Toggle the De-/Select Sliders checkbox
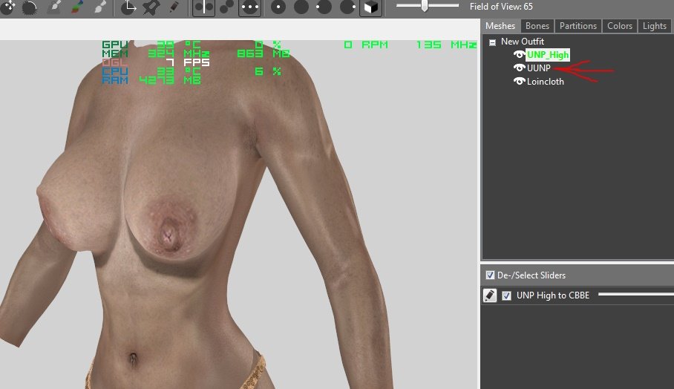This screenshot has width=674, height=389. 490,275
